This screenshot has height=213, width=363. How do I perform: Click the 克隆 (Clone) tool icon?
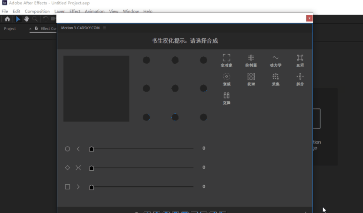click(x=226, y=98)
